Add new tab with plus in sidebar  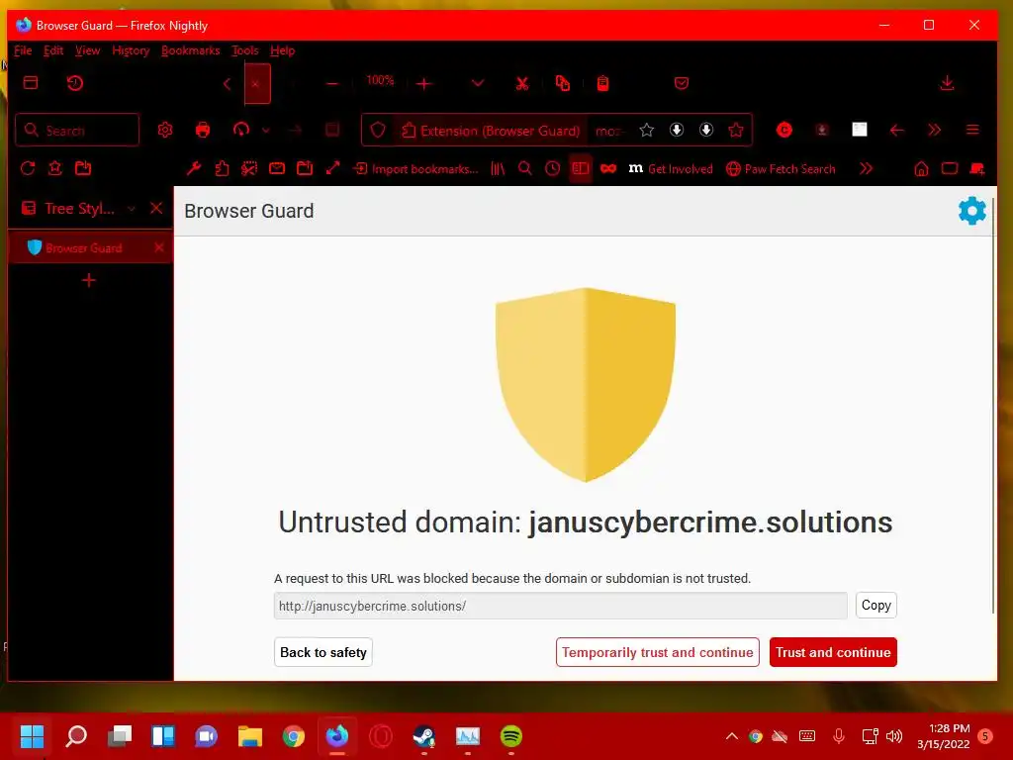coord(89,280)
